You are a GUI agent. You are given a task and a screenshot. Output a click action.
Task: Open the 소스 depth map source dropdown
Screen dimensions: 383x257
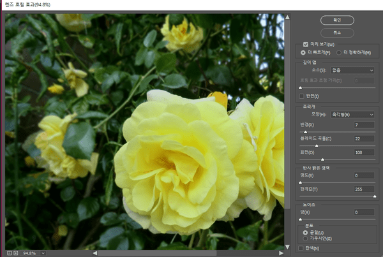click(352, 70)
